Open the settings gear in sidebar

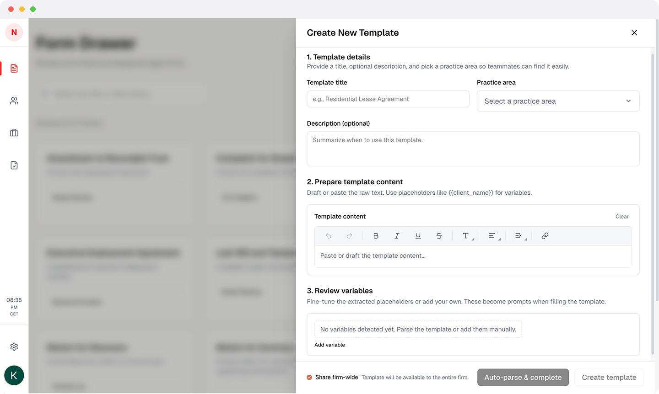[x=14, y=346]
